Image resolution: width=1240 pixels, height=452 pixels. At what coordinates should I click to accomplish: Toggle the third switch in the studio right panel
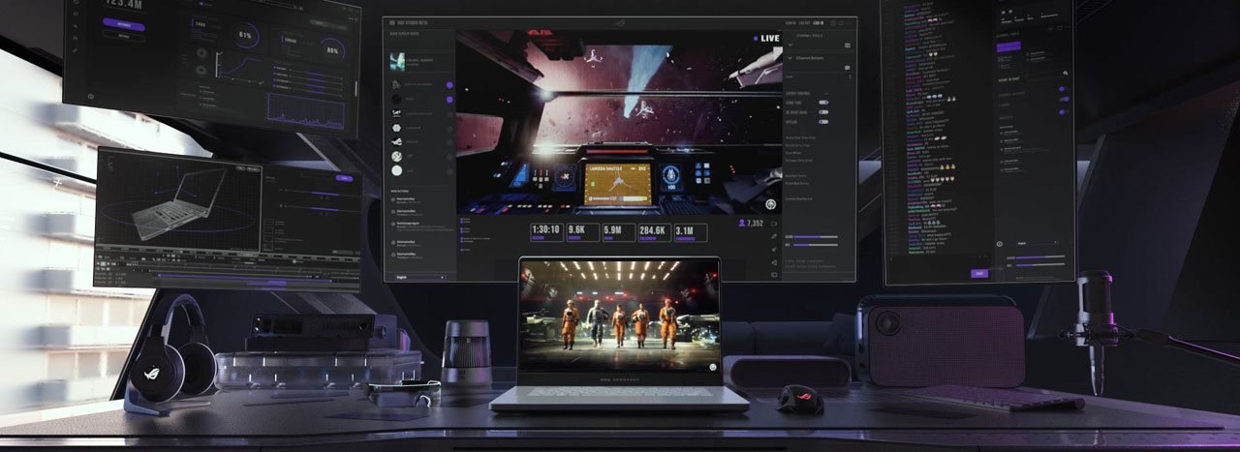pos(823,122)
